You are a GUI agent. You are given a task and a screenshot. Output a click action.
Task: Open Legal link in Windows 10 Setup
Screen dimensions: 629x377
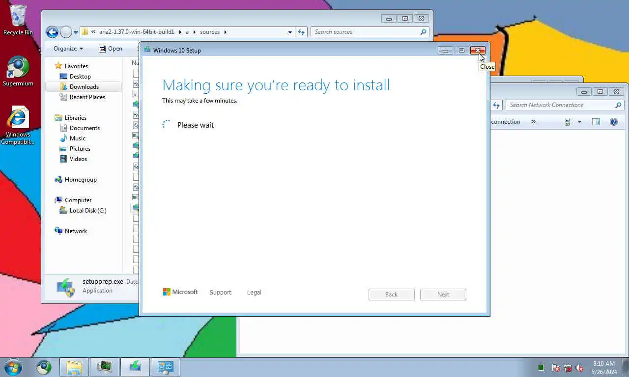(254, 292)
